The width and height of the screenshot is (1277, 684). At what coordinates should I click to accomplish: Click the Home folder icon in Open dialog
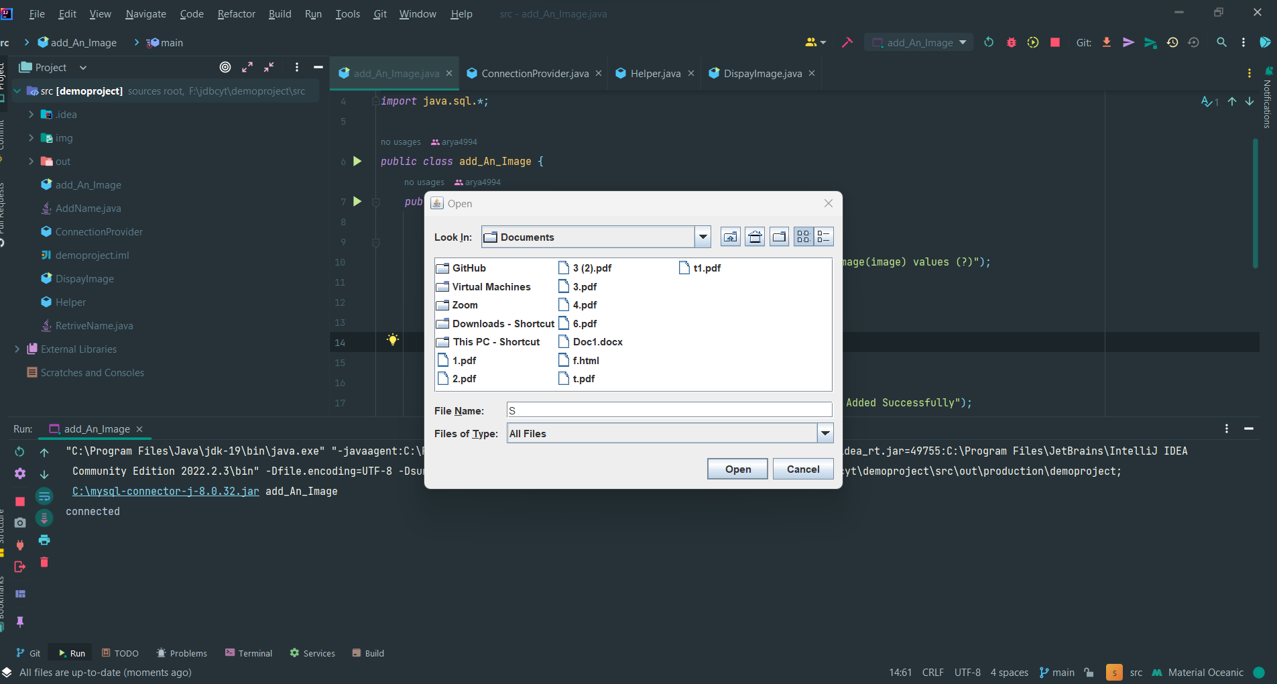pyautogui.click(x=755, y=237)
